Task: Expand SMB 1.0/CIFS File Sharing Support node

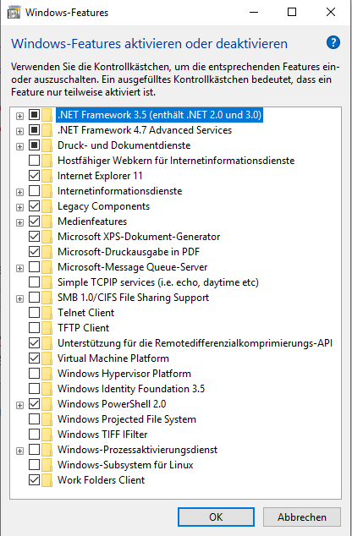Action: click(x=19, y=298)
